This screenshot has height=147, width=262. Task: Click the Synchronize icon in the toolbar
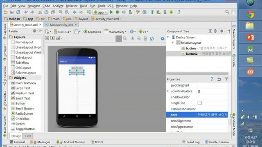(x=18, y=12)
